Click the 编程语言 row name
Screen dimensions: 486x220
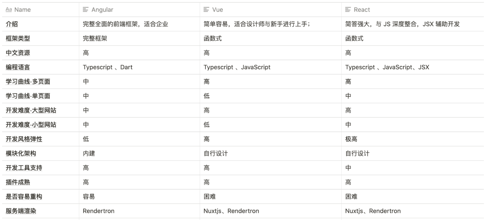(x=18, y=67)
